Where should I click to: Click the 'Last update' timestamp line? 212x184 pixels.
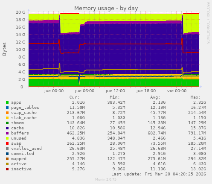tap(159, 174)
